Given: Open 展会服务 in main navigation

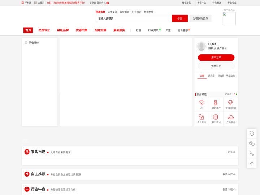Looking at the screenshot, I should tap(119, 30).
